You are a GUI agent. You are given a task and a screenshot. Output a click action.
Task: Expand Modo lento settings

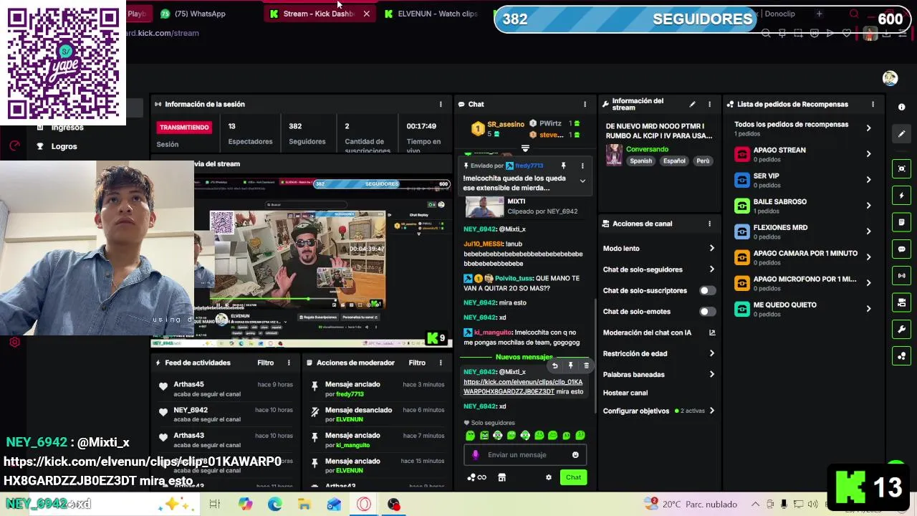pyautogui.click(x=712, y=249)
